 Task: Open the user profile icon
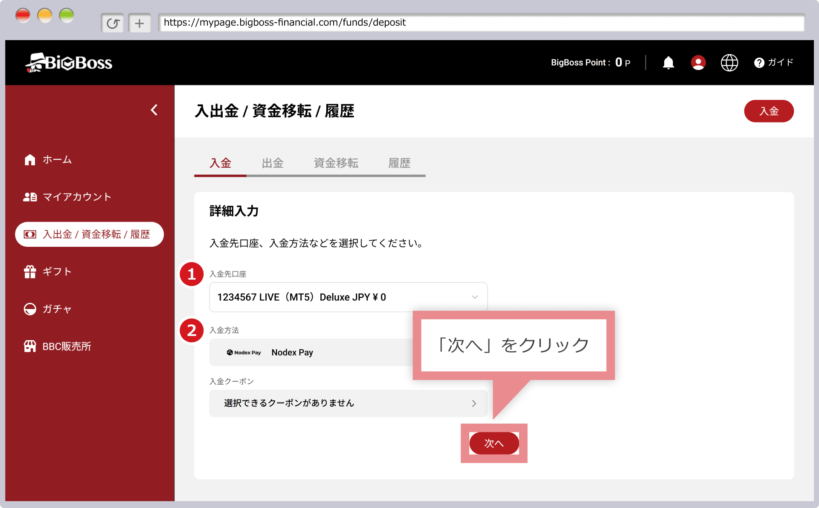(698, 63)
